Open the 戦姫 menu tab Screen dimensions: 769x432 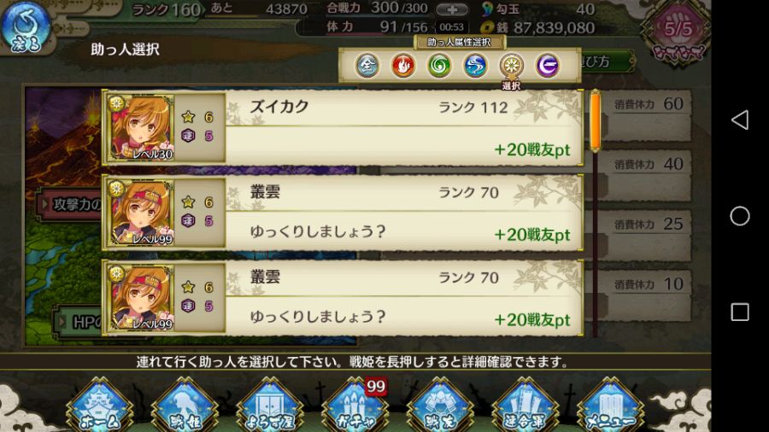[185, 406]
